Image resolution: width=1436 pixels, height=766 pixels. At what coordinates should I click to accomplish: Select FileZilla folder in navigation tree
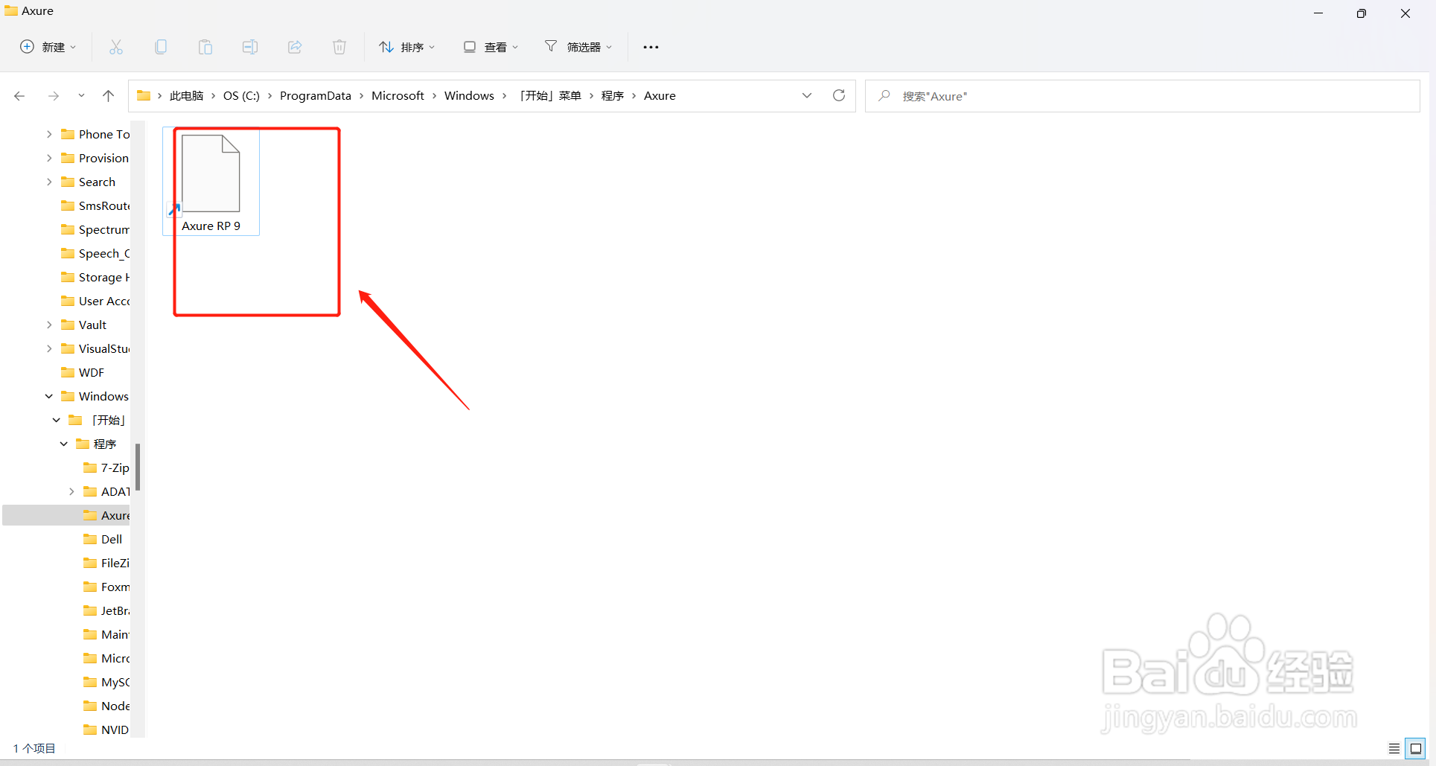tap(106, 564)
